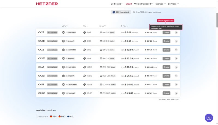Click the RAM icon in CX43 row

[x=84, y=67]
